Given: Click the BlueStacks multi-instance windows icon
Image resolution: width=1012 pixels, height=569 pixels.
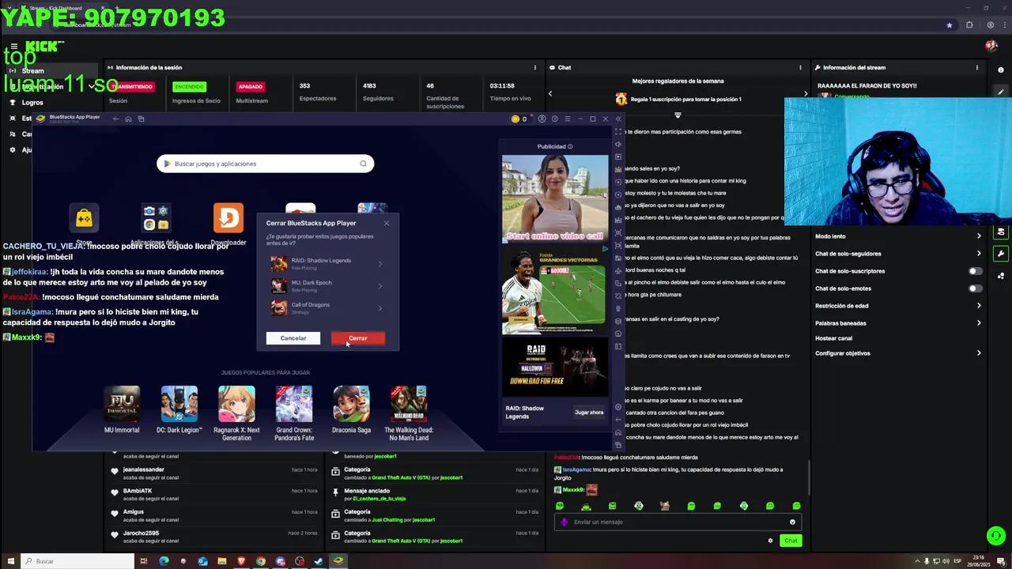Looking at the screenshot, I should point(141,119).
